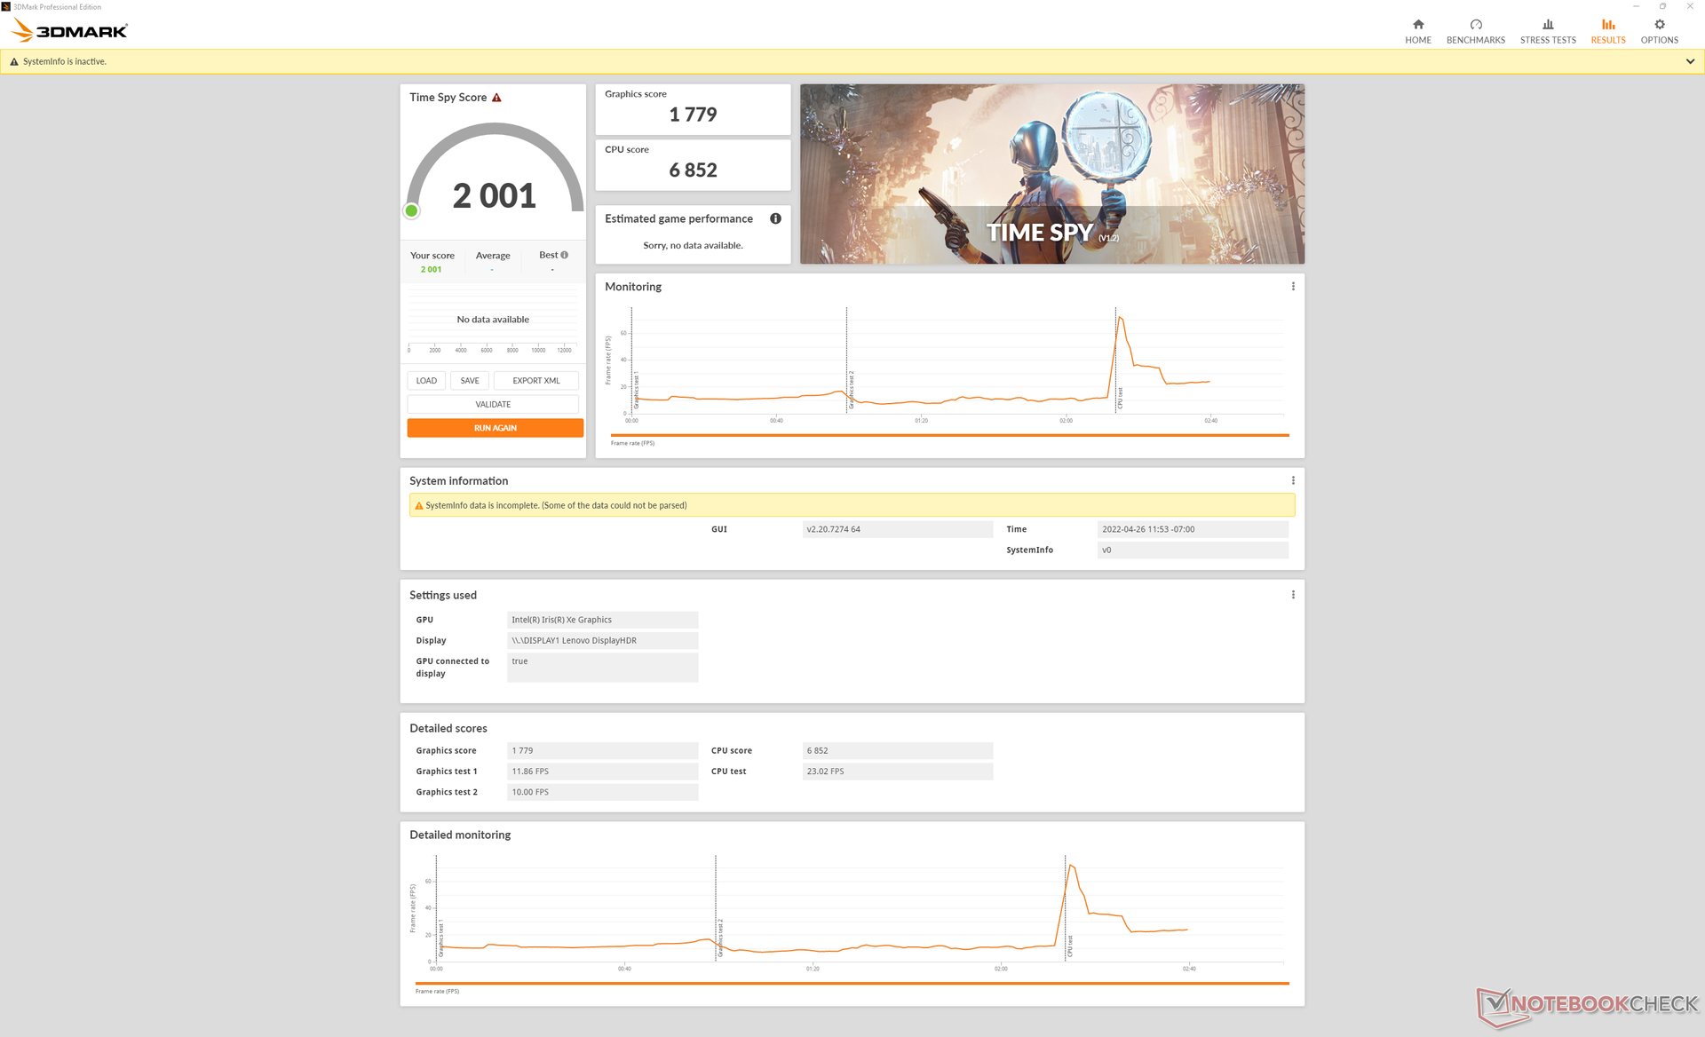
Task: Click the Time Spy Score warning triangle
Action: coord(496,98)
